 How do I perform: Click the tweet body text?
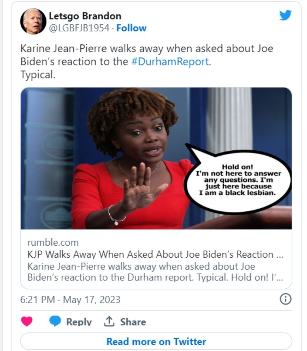(147, 62)
